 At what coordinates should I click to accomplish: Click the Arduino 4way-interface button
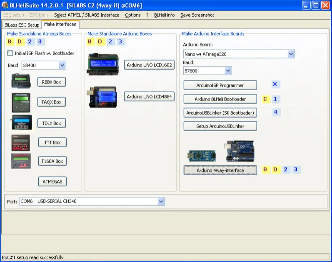[x=220, y=170]
